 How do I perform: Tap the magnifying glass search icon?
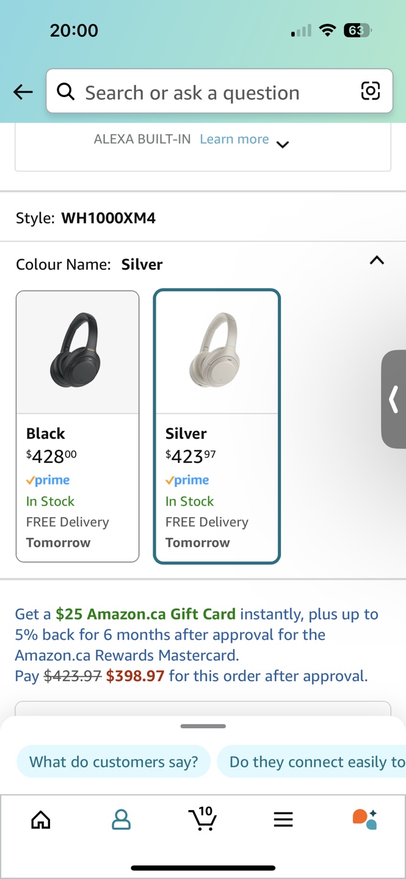66,92
